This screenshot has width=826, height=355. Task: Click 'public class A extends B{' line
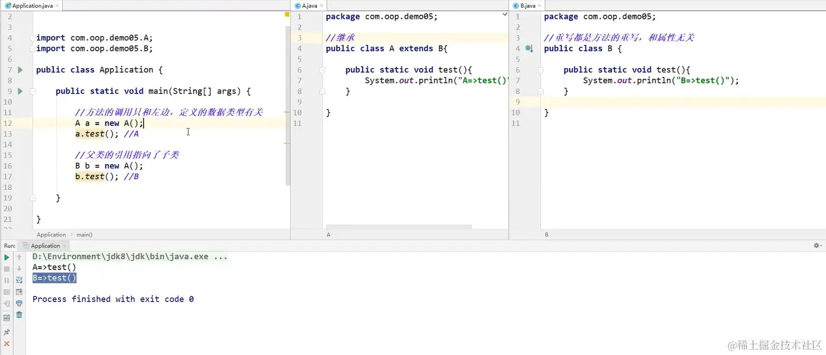(387, 49)
